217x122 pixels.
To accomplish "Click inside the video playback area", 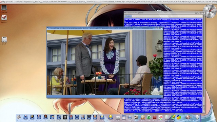I will [x=105, y=62].
